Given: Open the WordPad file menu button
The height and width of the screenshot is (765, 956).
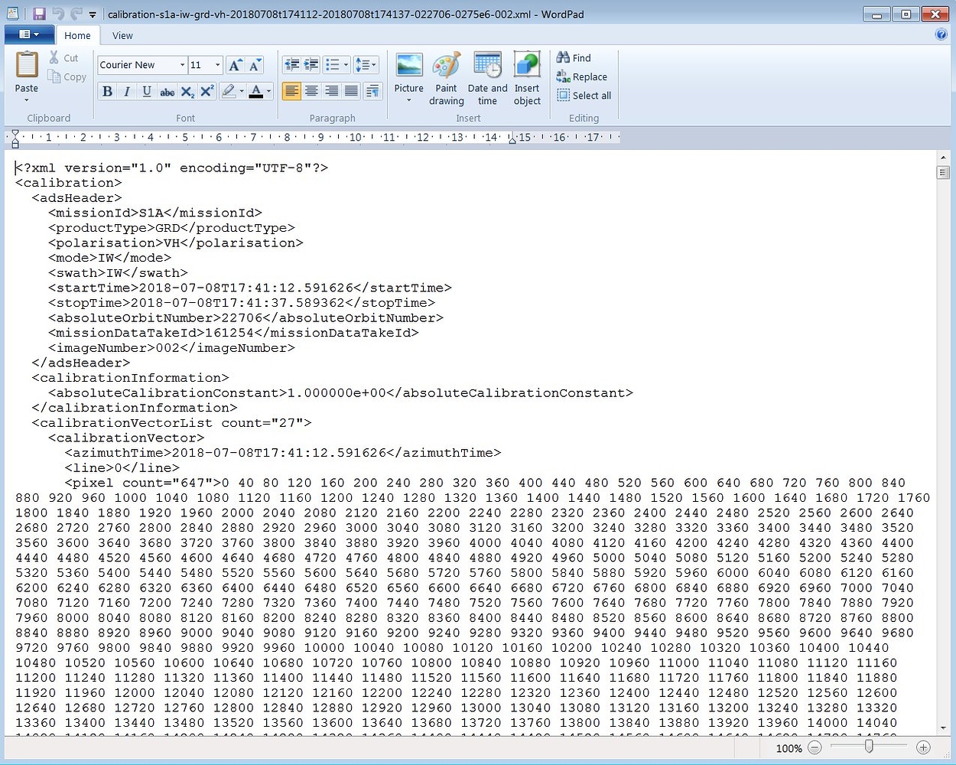Looking at the screenshot, I should [x=29, y=34].
